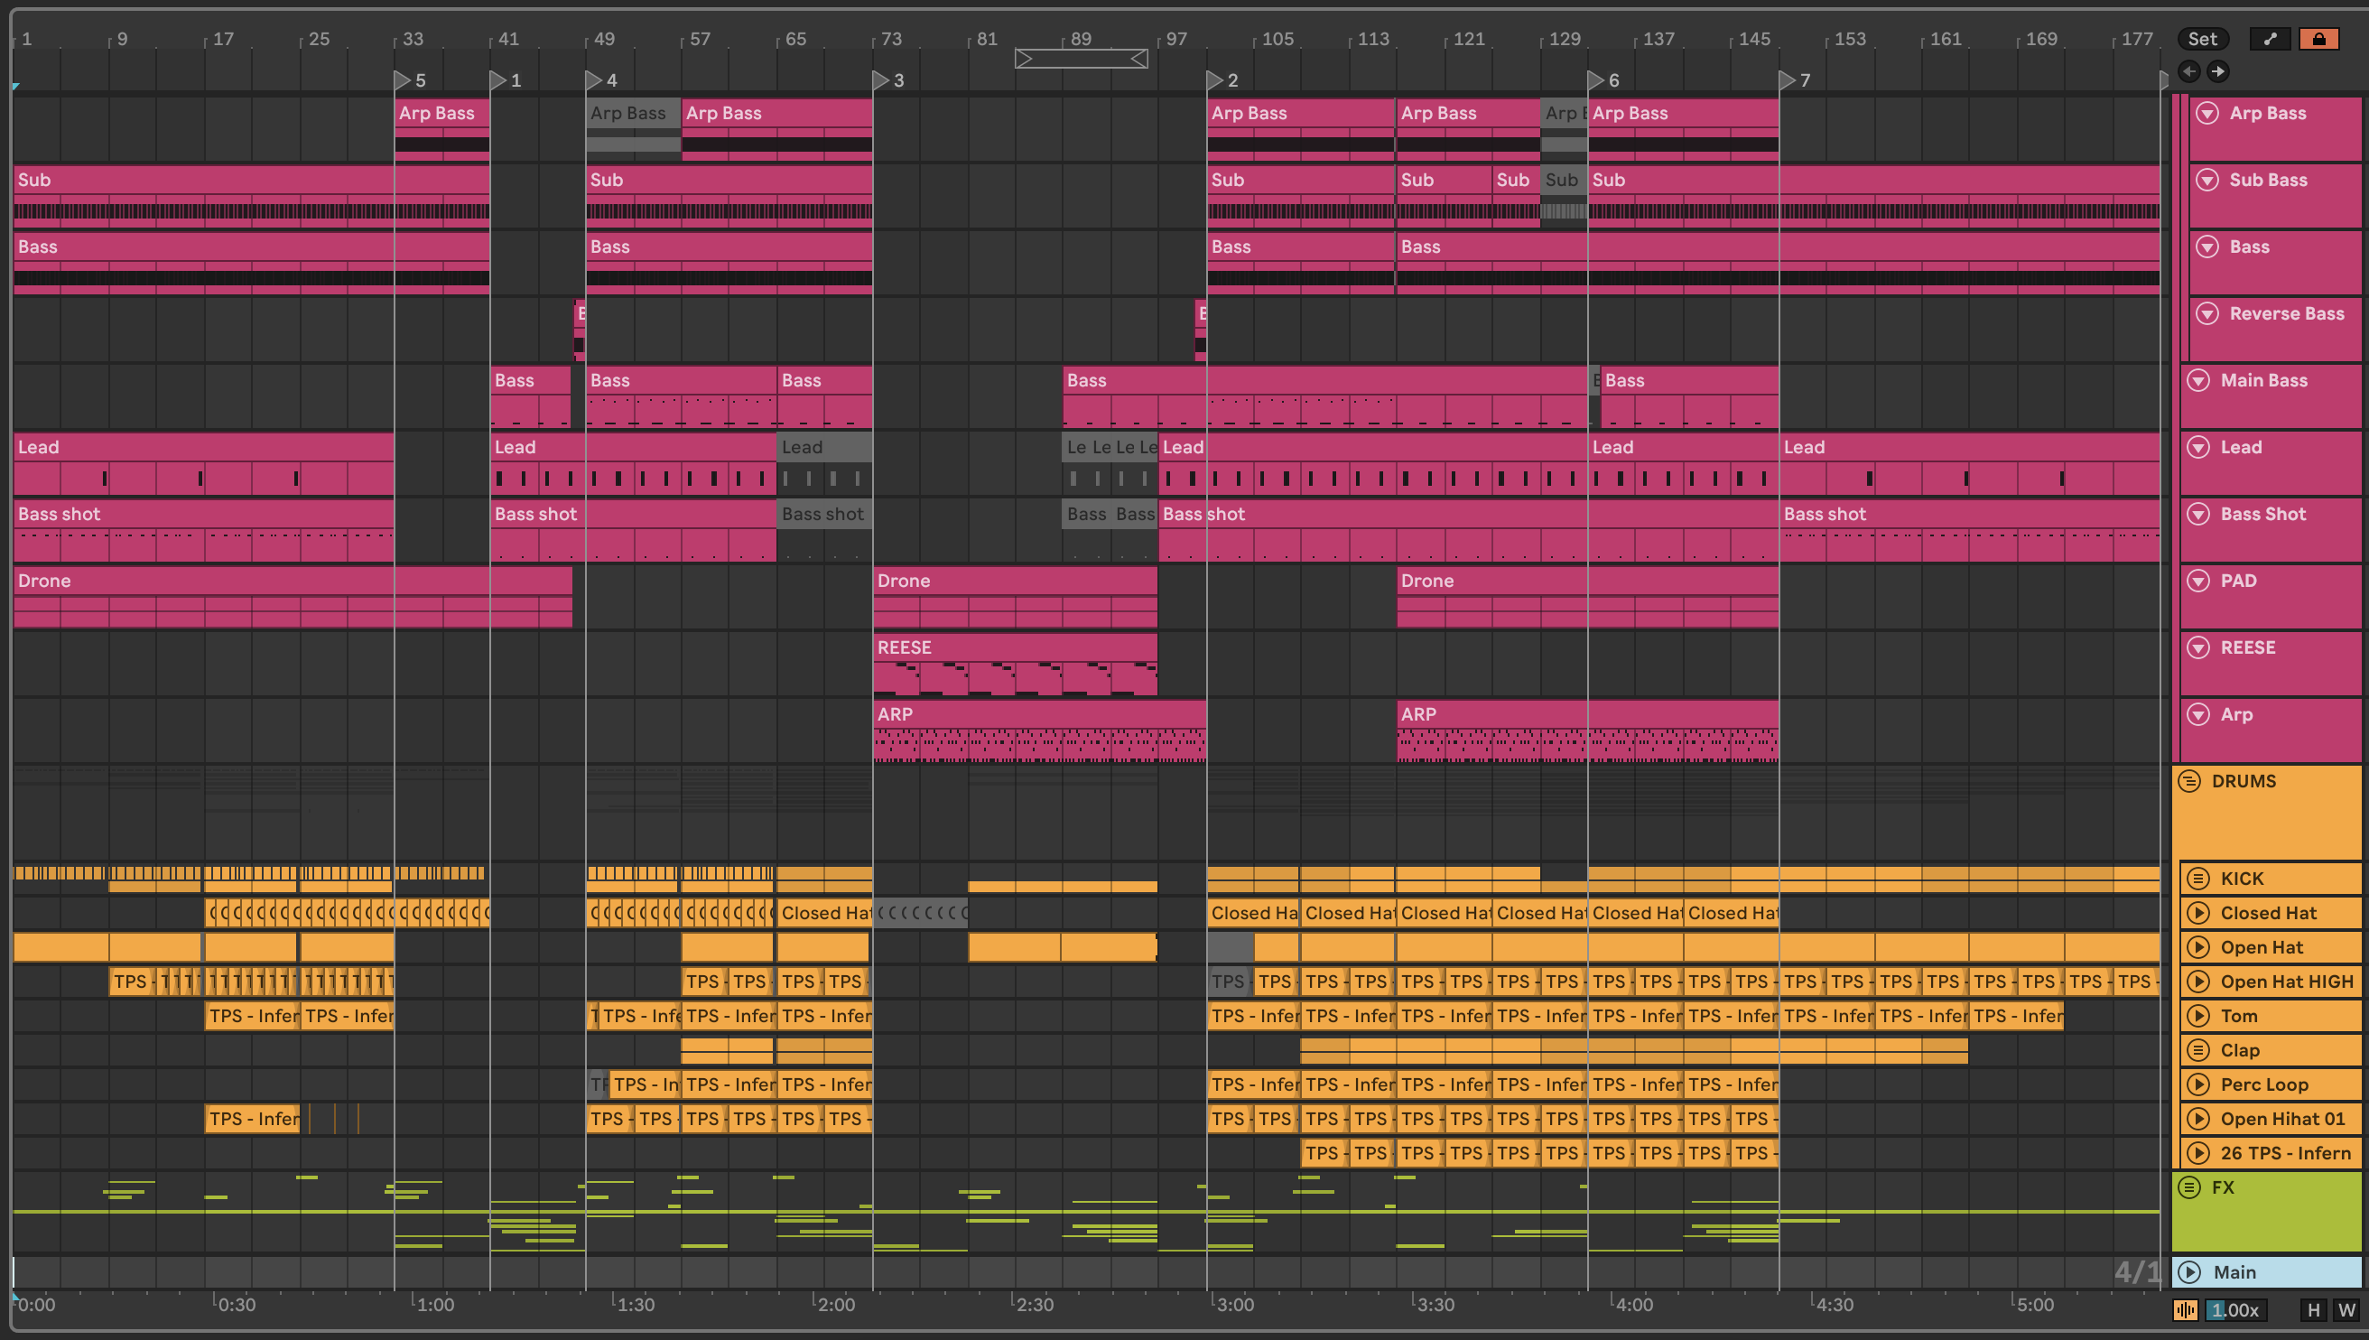Toggle the KICK group fold icon
Image resolution: width=2369 pixels, height=1340 pixels.
click(x=2197, y=879)
